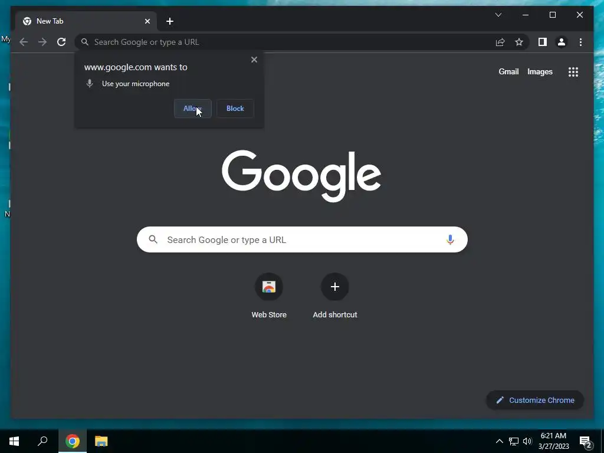The width and height of the screenshot is (604, 453).
Task: Open the volume control tray icon
Action: tap(527, 441)
